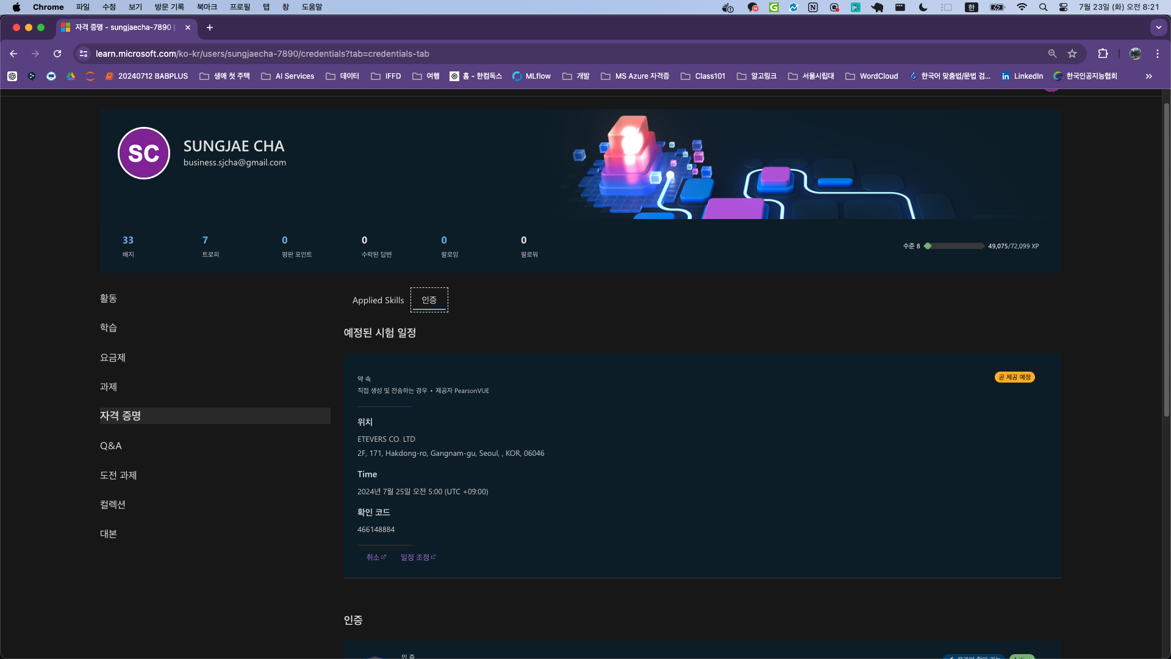Open the 북마크 menu in menu bar
This screenshot has height=659, width=1171.
click(x=207, y=7)
